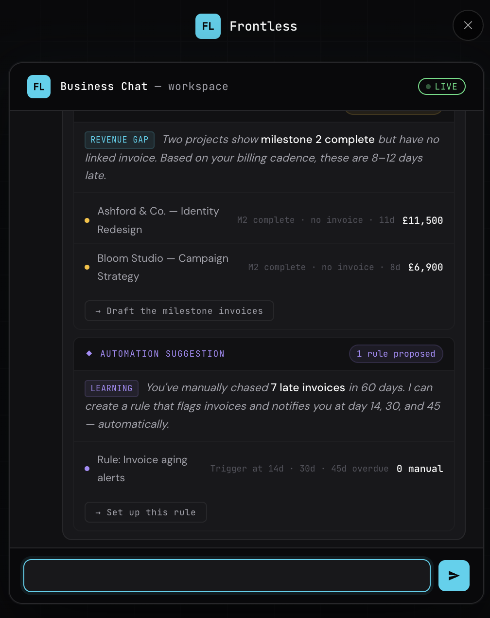Image resolution: width=490 pixels, height=618 pixels.
Task: Click the FL avatar in the Business Chat header
Action: coord(38,86)
